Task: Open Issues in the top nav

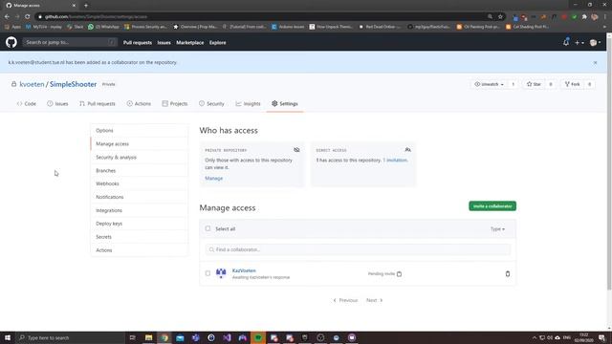Action: tap(164, 42)
